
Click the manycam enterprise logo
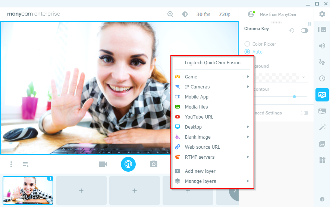pyautogui.click(x=34, y=14)
